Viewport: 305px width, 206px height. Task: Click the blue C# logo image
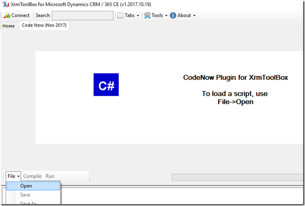[106, 85]
